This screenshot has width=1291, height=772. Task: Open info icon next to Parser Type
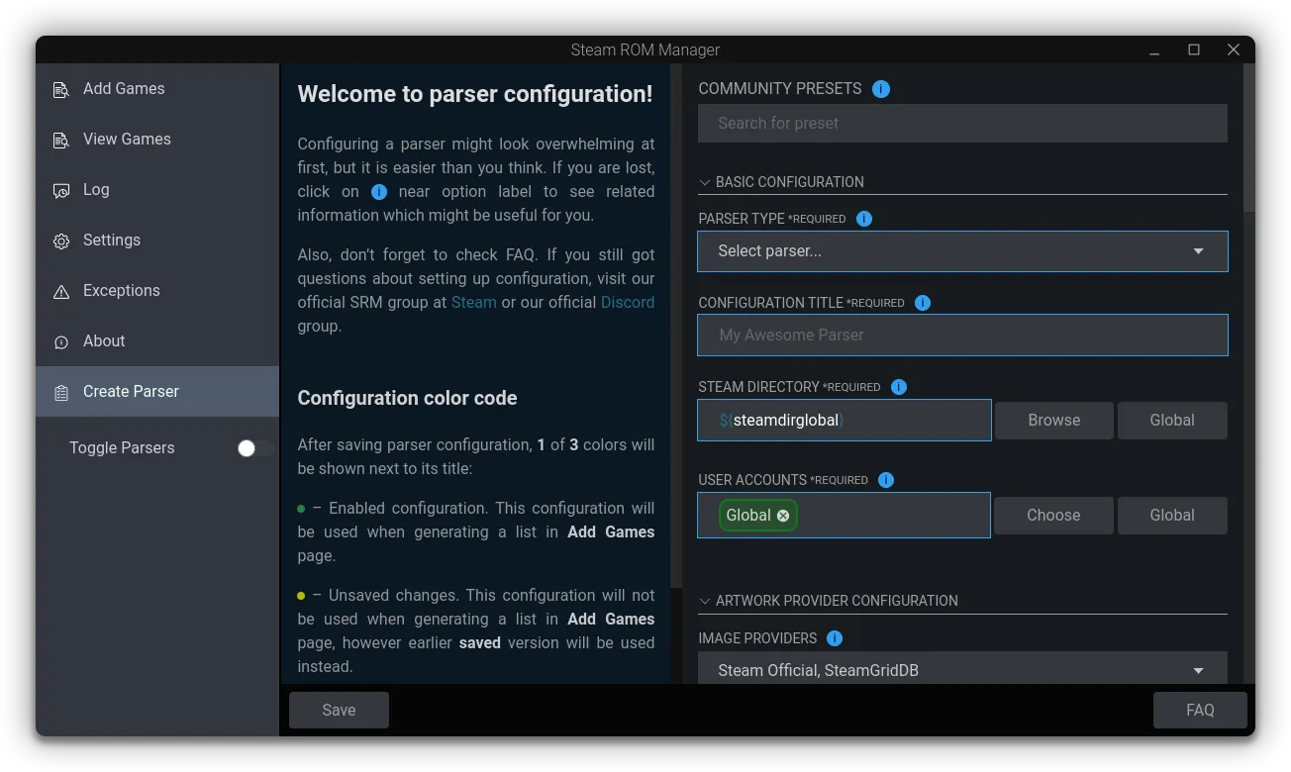pos(864,219)
